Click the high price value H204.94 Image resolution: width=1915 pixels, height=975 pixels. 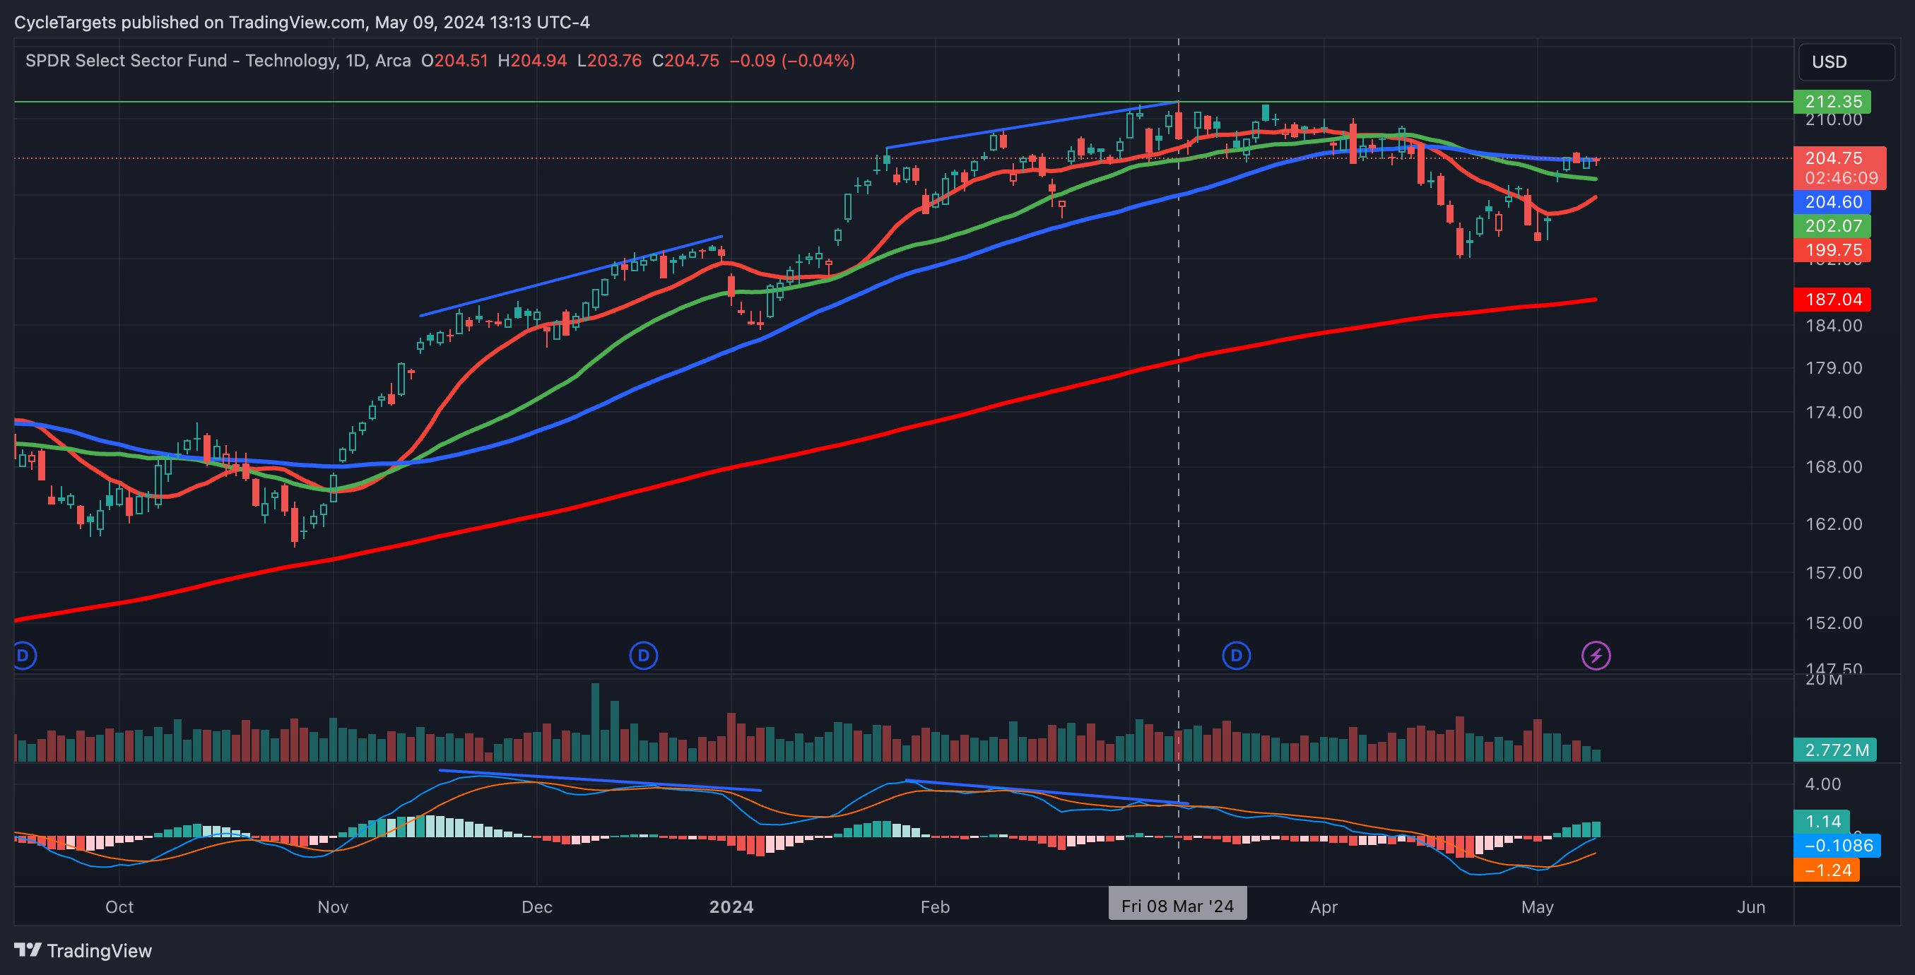pos(532,60)
